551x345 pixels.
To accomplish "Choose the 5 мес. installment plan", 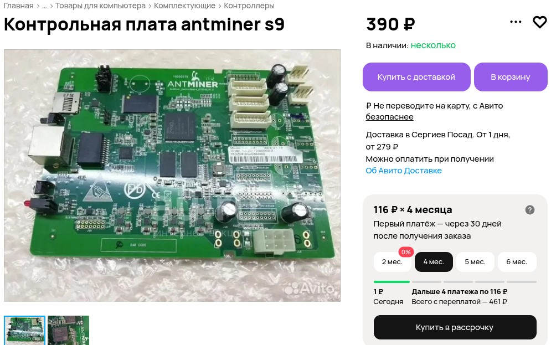I will [475, 262].
